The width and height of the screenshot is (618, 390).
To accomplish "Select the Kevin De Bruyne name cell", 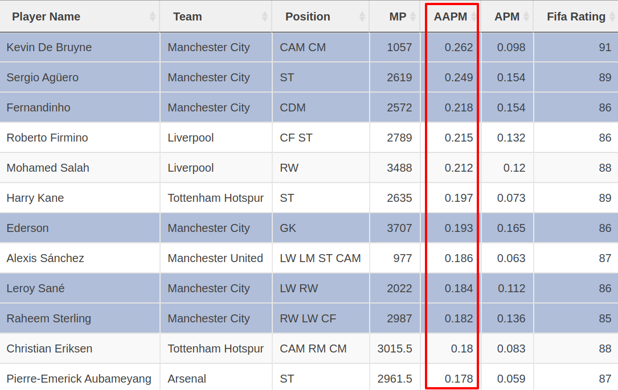I will click(49, 47).
